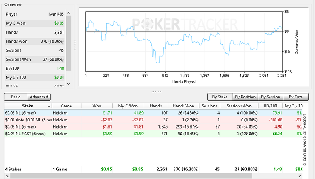This screenshot has width=315, height=179.
Task: Select the $0.02 NL (6 max) row
Action: pos(153,127)
